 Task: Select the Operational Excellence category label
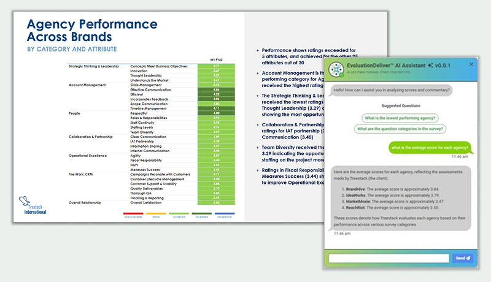coord(88,156)
